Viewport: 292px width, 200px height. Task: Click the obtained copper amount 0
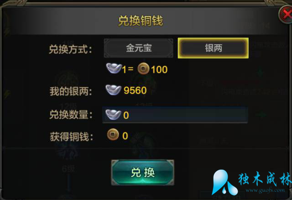tap(125, 136)
